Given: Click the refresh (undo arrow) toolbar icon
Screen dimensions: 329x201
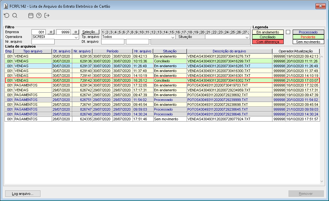Looking at the screenshot, I should pyautogui.click(x=6, y=15).
